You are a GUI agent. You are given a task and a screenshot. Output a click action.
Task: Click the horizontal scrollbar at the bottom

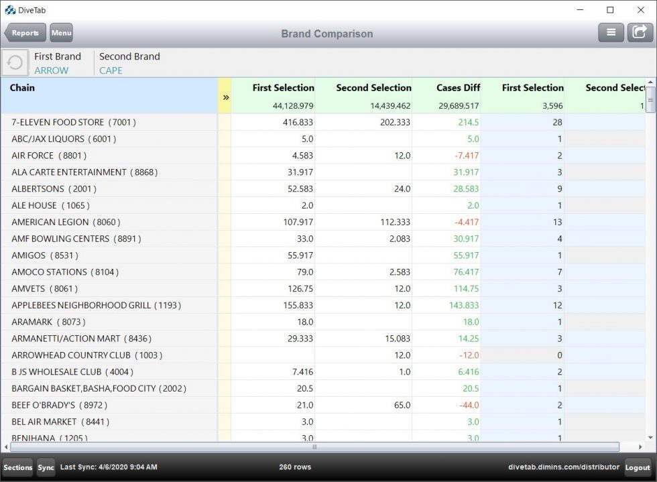point(314,446)
